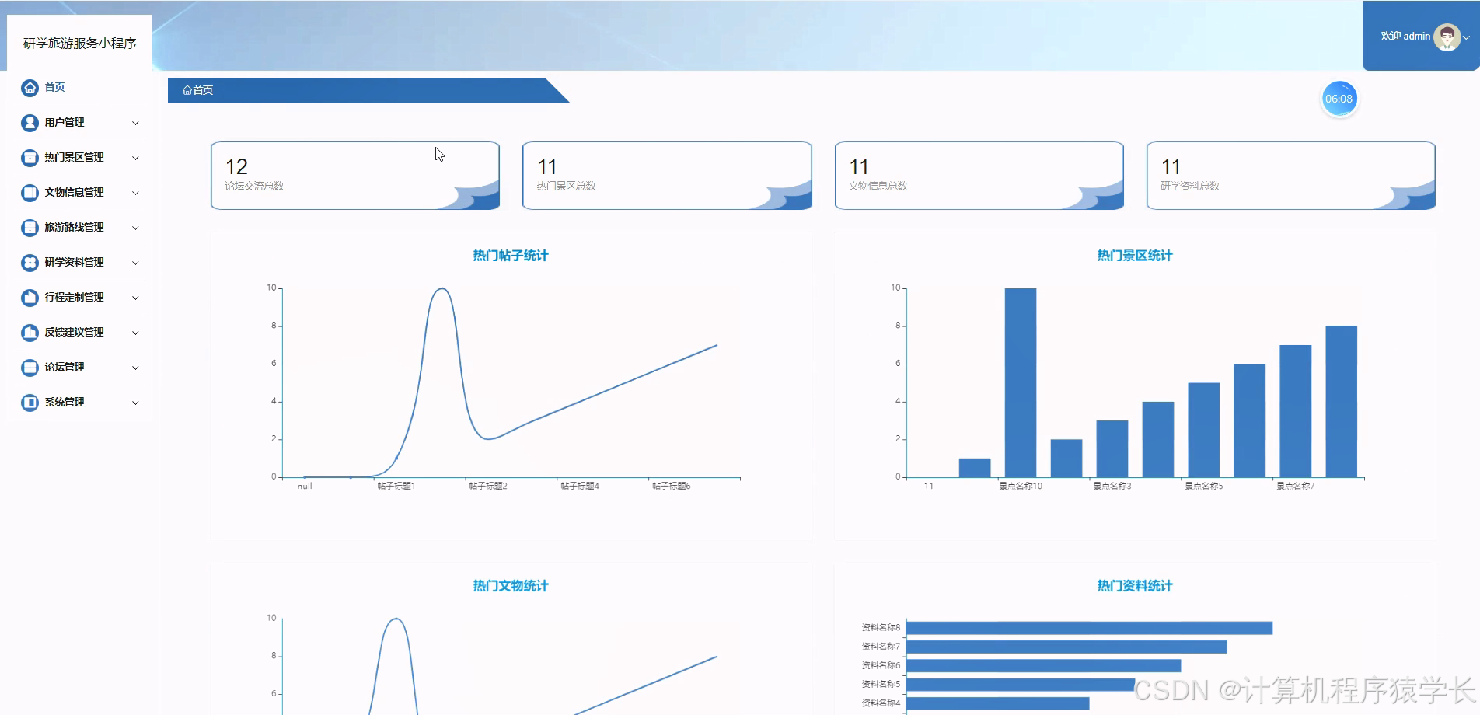Open the 研学资料管理 menu label
This screenshot has height=715, width=1480.
(x=74, y=263)
